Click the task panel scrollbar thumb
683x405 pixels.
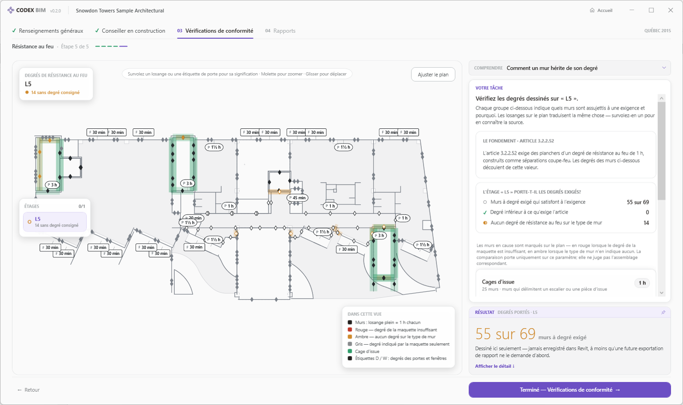(x=662, y=151)
